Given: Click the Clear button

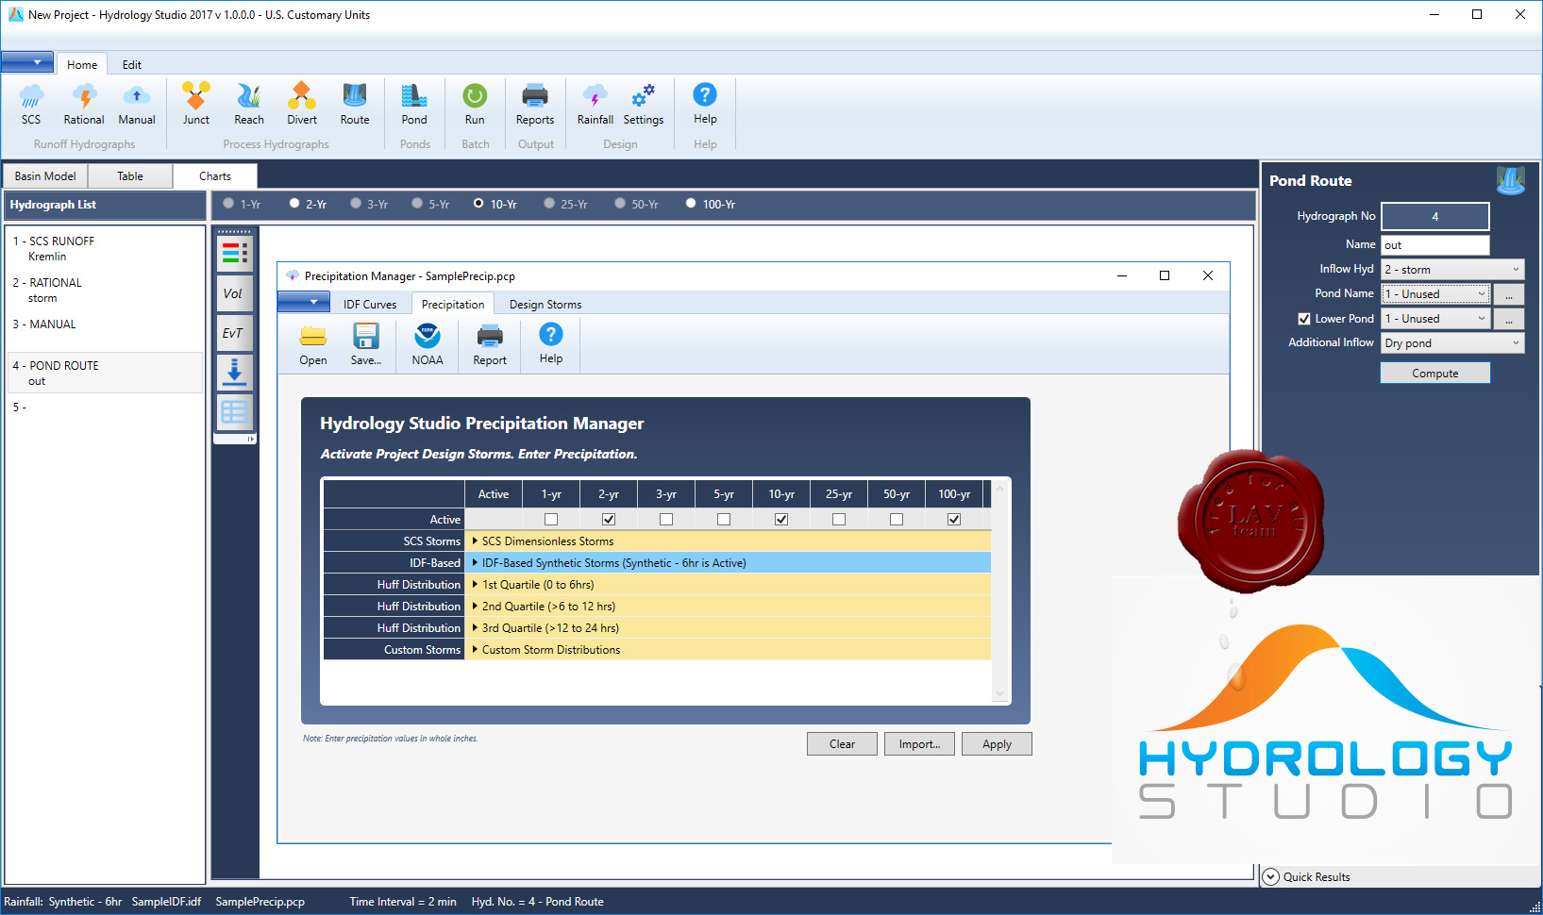Looking at the screenshot, I should [x=842, y=744].
